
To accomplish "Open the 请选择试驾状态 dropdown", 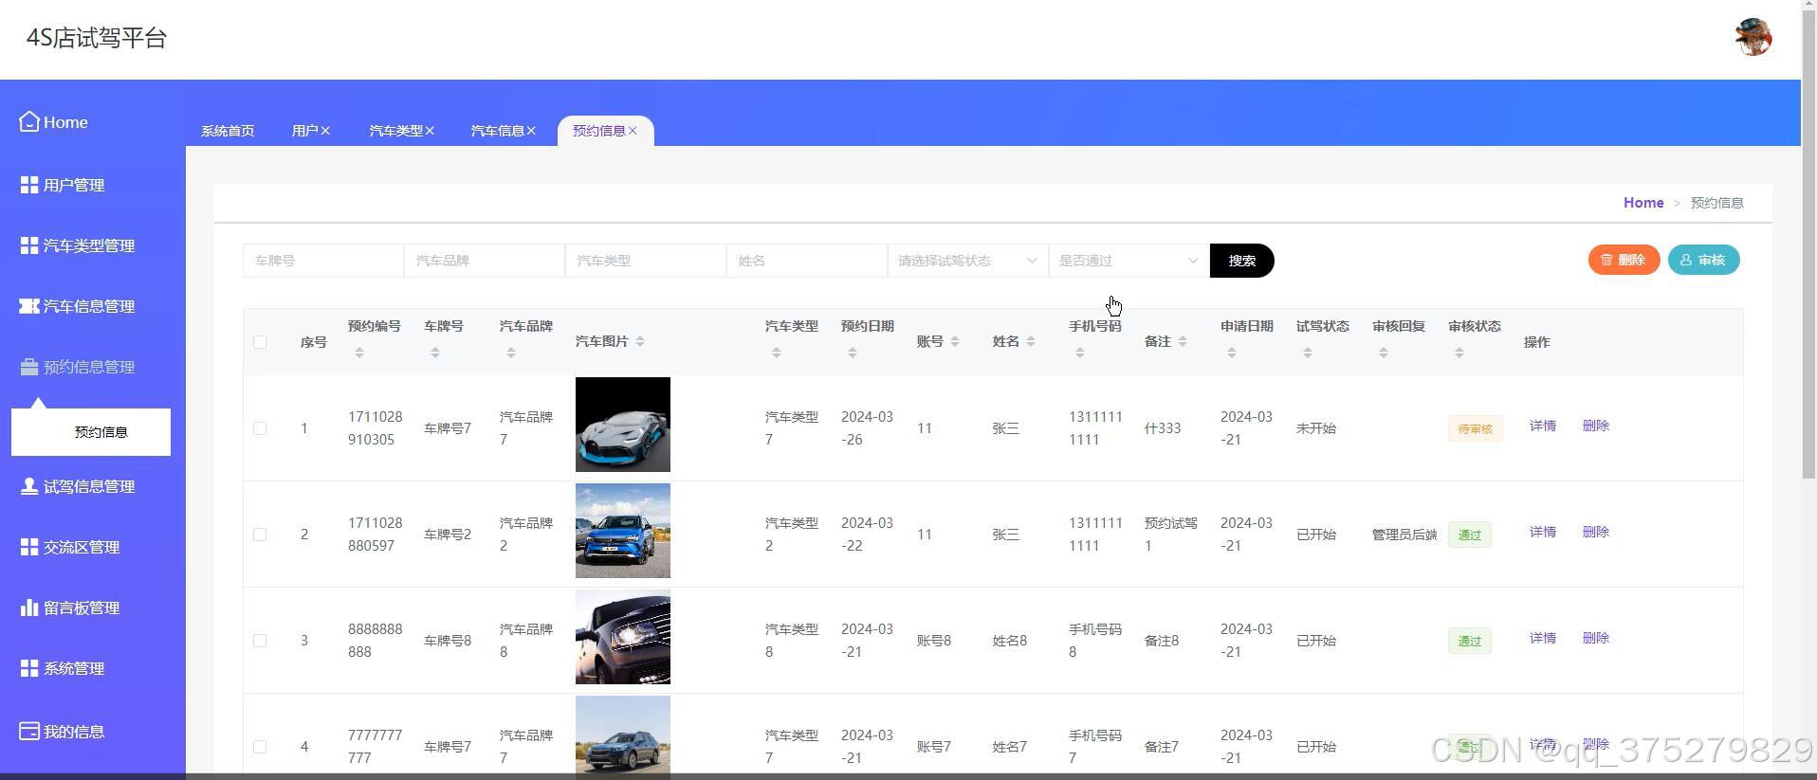I will click(x=967, y=261).
